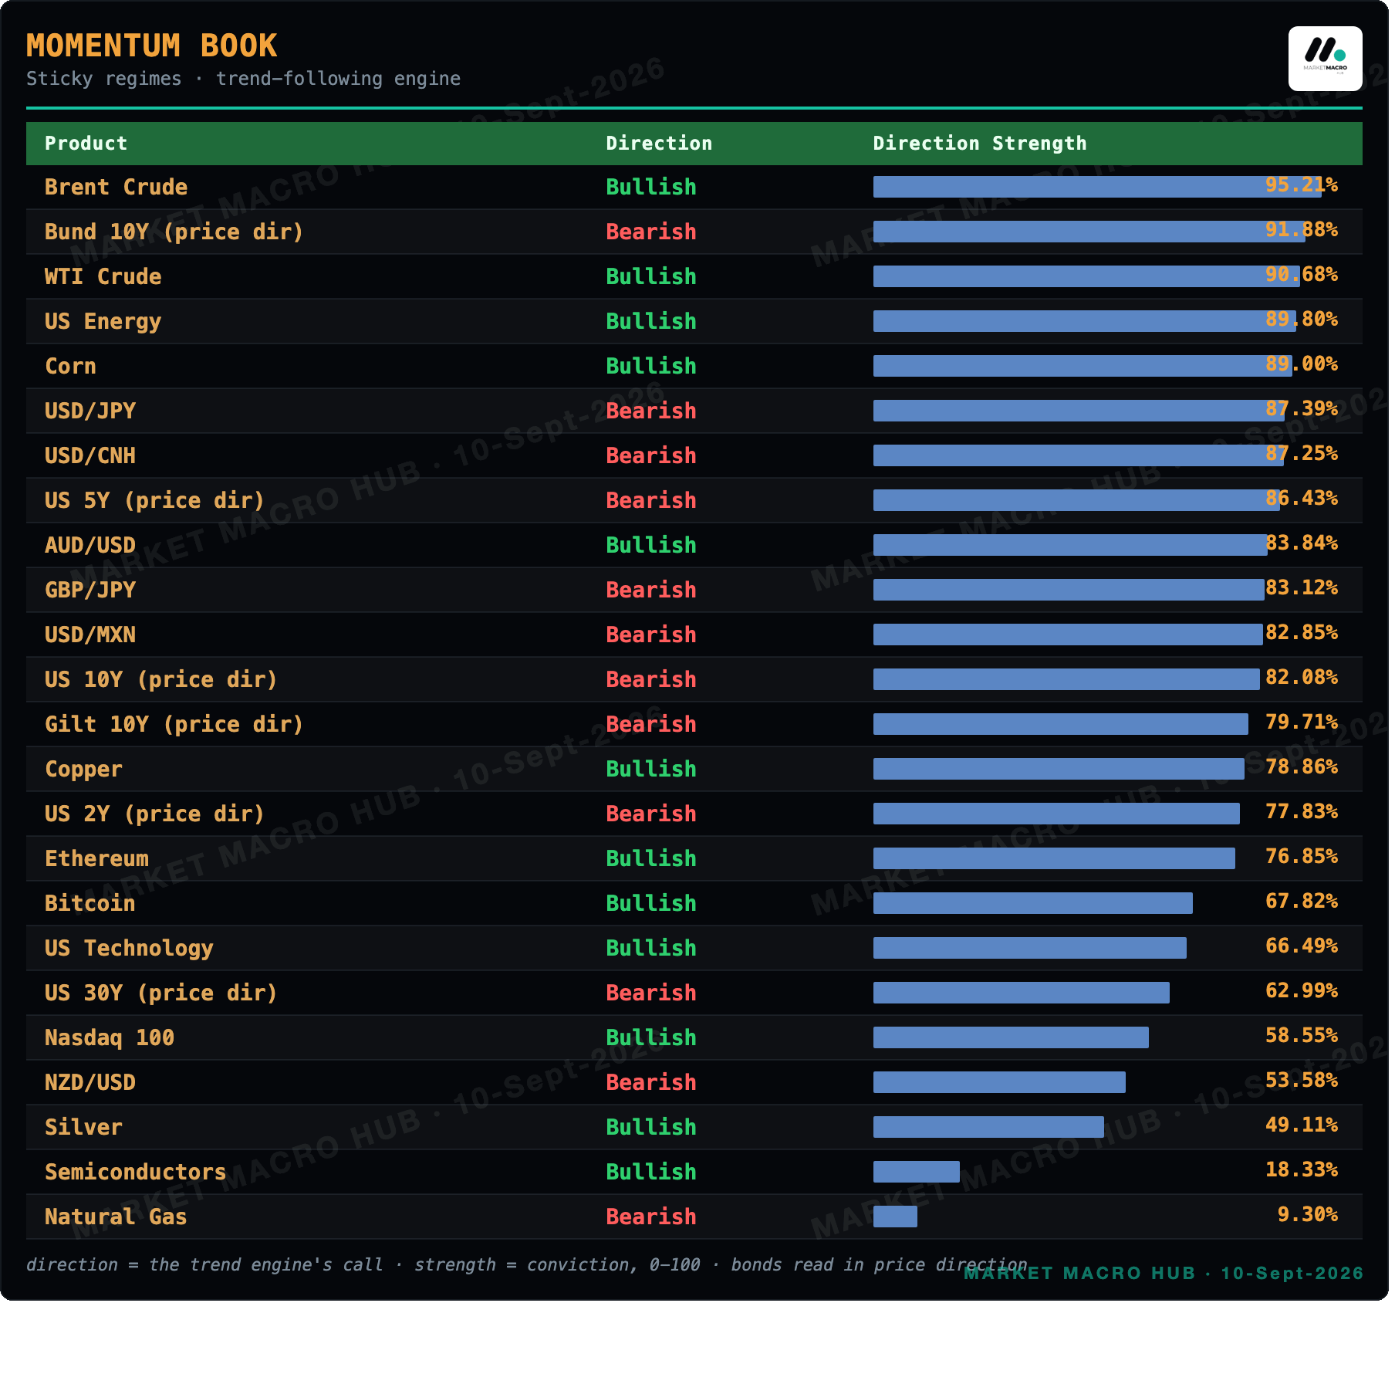Click the Market Macro Hub logo icon
The width and height of the screenshot is (1395, 1374).
pos(1325,59)
